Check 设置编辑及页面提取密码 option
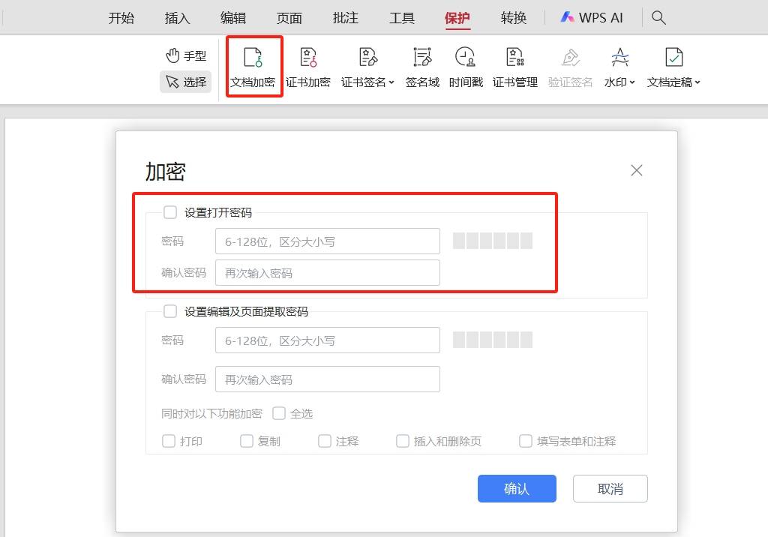 [170, 311]
